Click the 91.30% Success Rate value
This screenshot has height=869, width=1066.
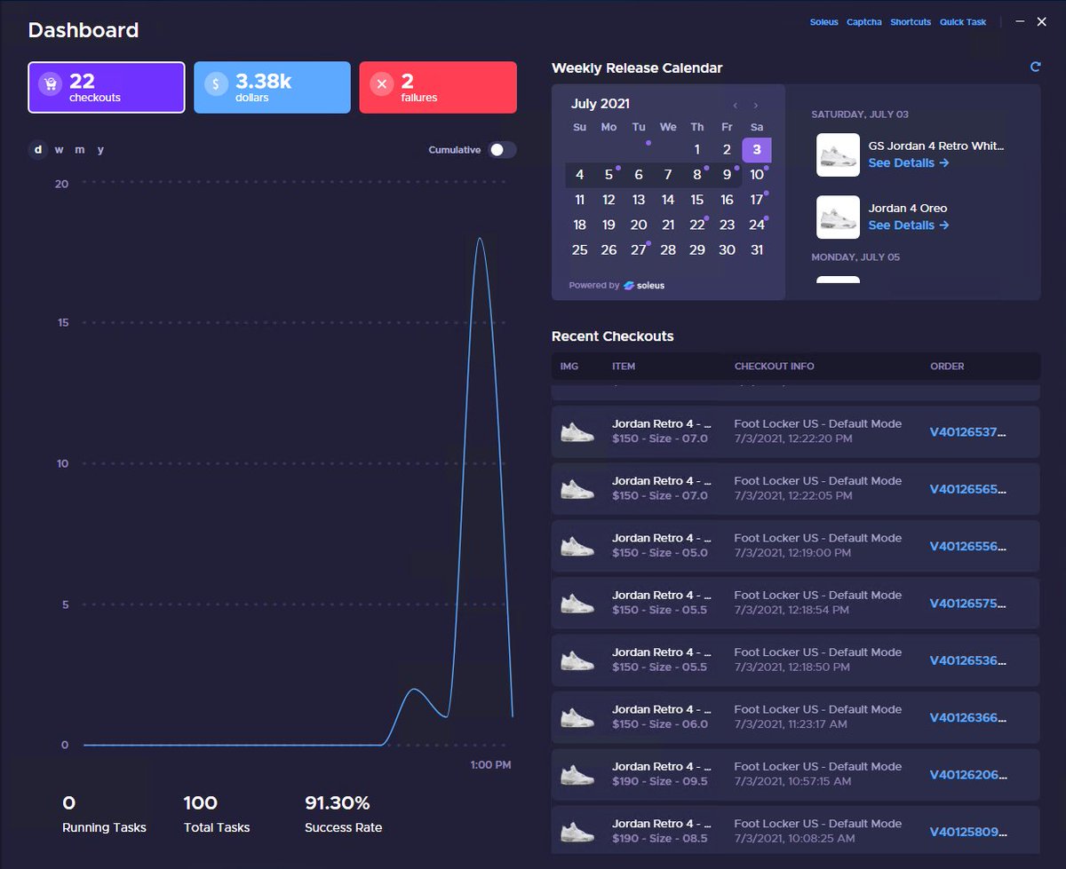point(338,803)
